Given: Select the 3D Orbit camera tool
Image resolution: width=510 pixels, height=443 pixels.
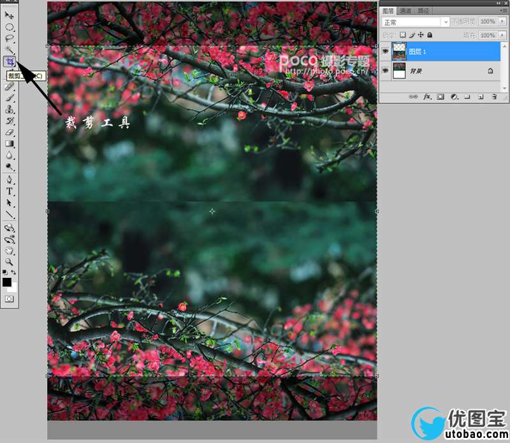Looking at the screenshot, I should click(9, 240).
